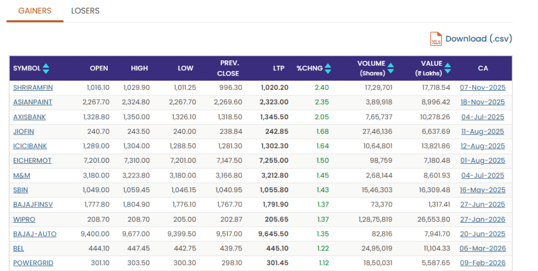Image resolution: width=538 pixels, height=271 pixels.
Task: Open WIPRO corporate action date 27-Jan-2026
Action: pos(482,220)
